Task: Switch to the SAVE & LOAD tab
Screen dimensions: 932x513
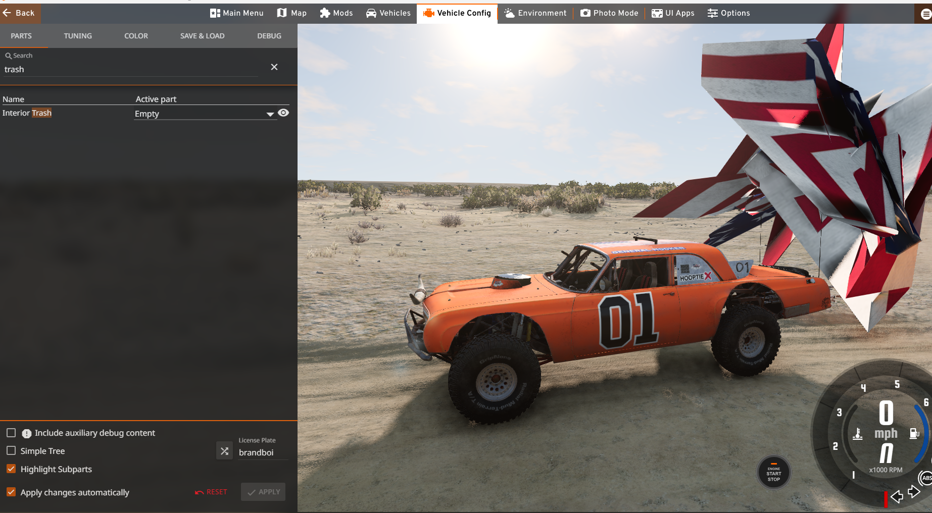Action: pos(203,36)
